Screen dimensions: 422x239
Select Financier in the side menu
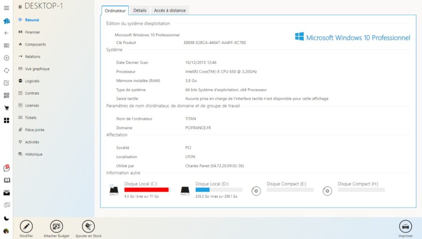(x=32, y=32)
